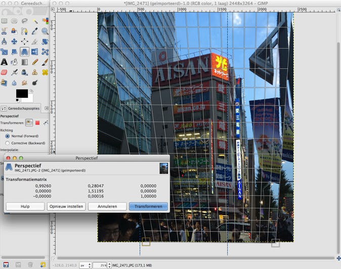Select the Ellipse Select tool
Image resolution: width=341 pixels, height=269 pixels.
[x=14, y=21]
